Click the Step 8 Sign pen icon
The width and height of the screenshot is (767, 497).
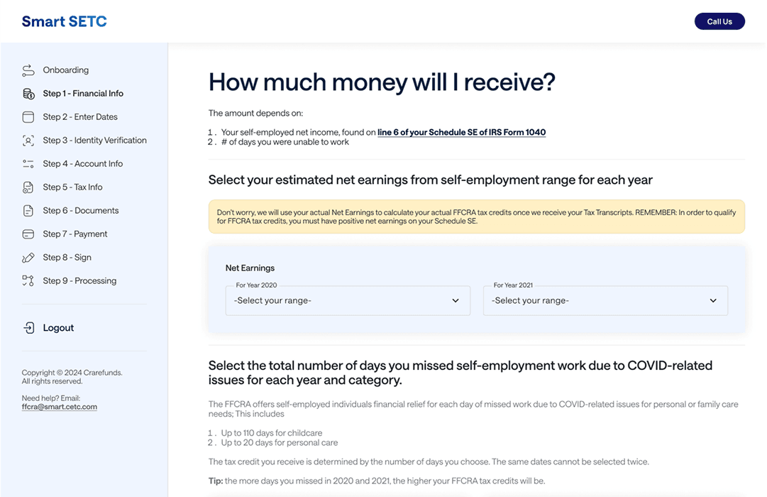[x=28, y=257]
